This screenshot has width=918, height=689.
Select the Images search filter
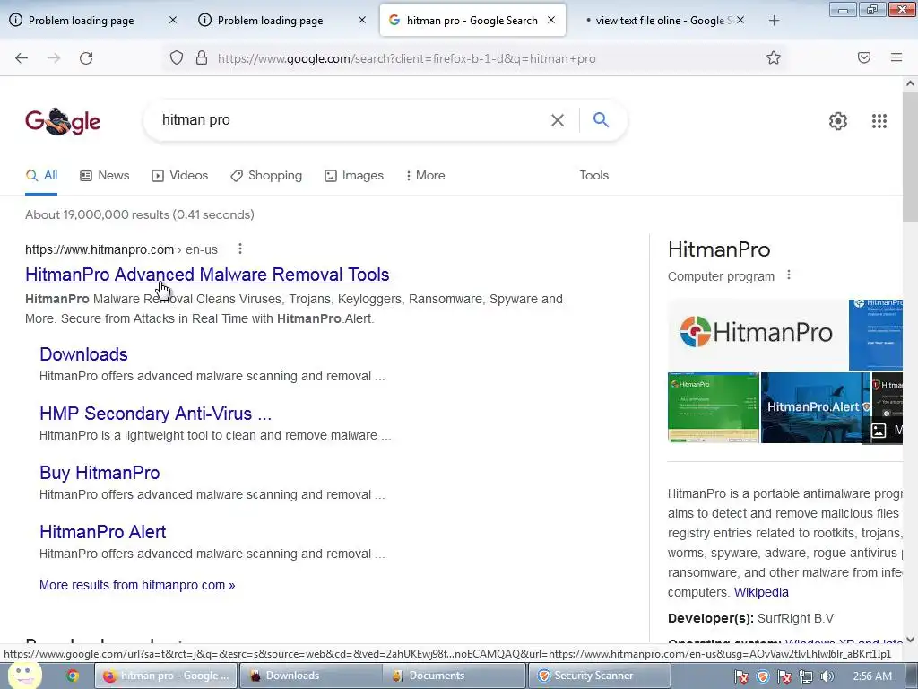click(x=354, y=175)
